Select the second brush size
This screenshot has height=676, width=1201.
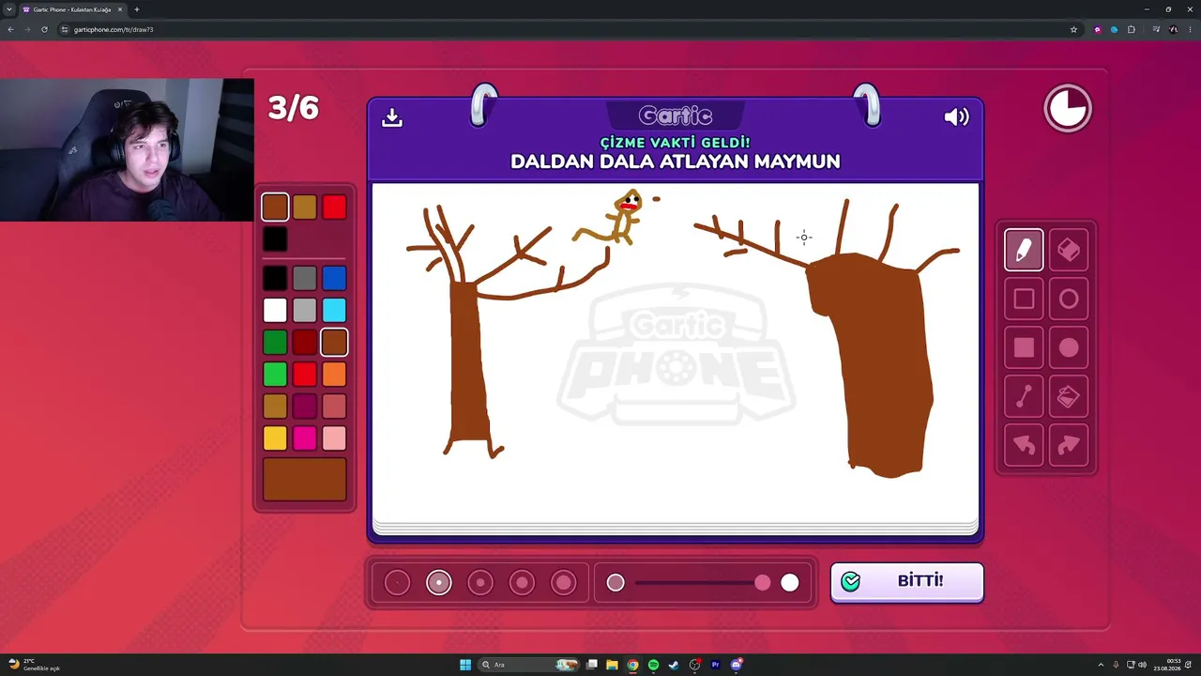tap(438, 583)
